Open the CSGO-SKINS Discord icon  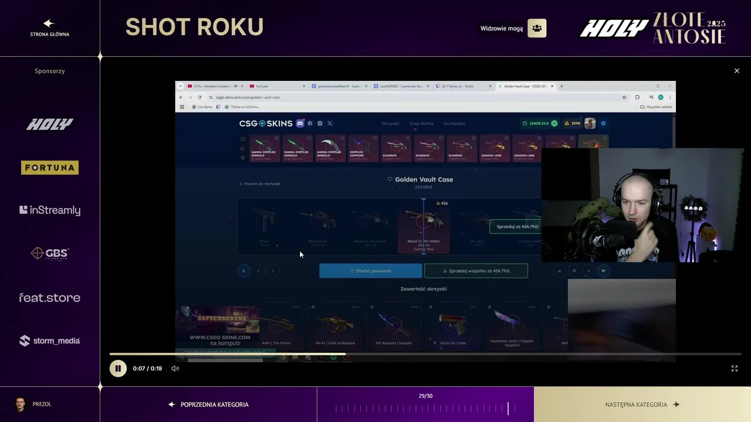[300, 124]
